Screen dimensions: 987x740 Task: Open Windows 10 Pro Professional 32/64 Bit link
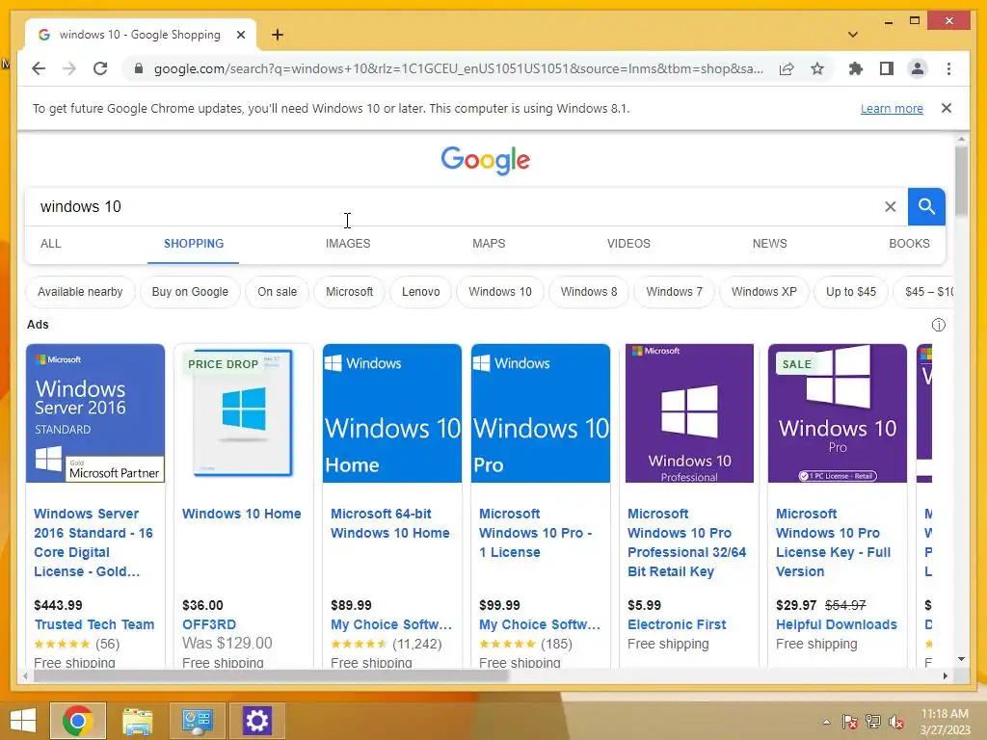click(x=686, y=542)
